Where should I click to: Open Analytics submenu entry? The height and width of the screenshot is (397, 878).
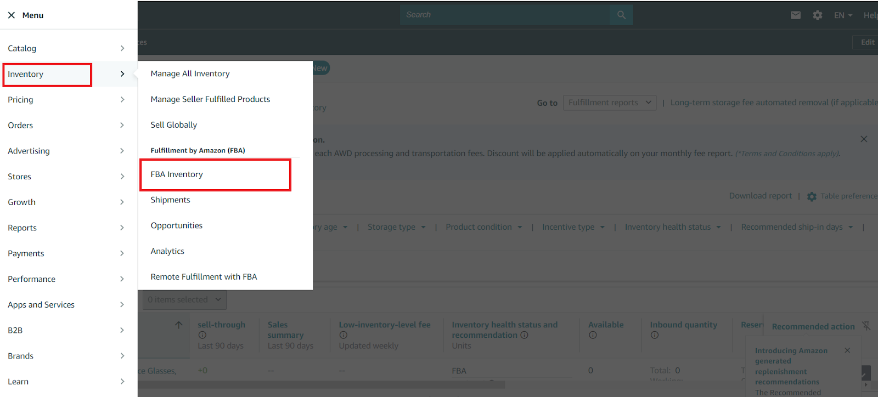coord(167,251)
